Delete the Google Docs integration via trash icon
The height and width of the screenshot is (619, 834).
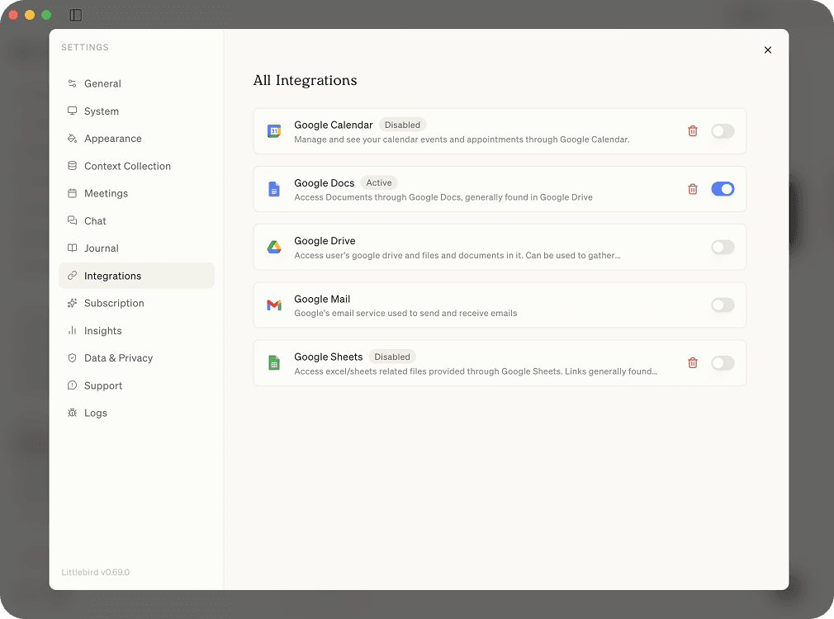click(x=693, y=189)
